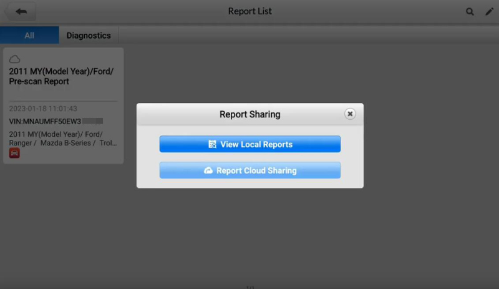Viewport: 499px width, 289px height.
Task: Click the document icon in View Local Reports
Action: [x=212, y=144]
